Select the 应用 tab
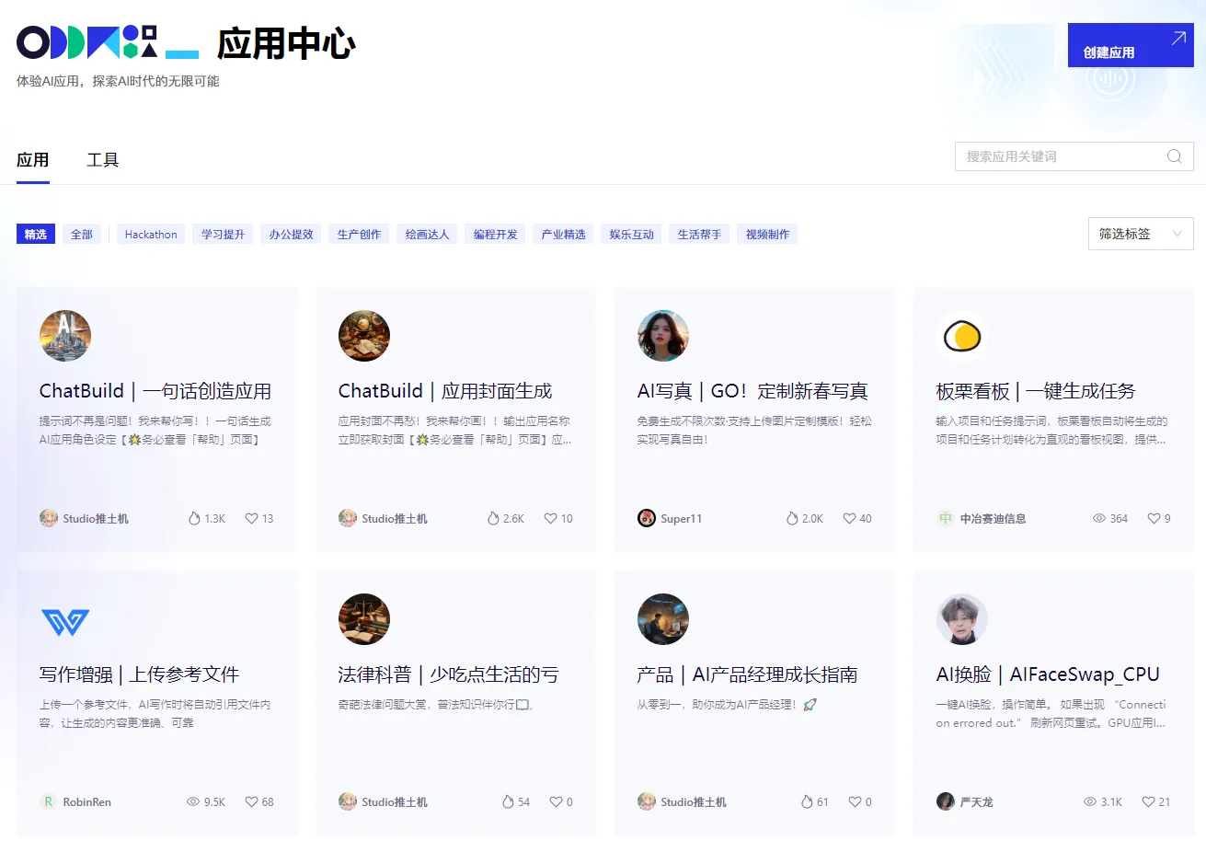The width and height of the screenshot is (1206, 841). [33, 160]
